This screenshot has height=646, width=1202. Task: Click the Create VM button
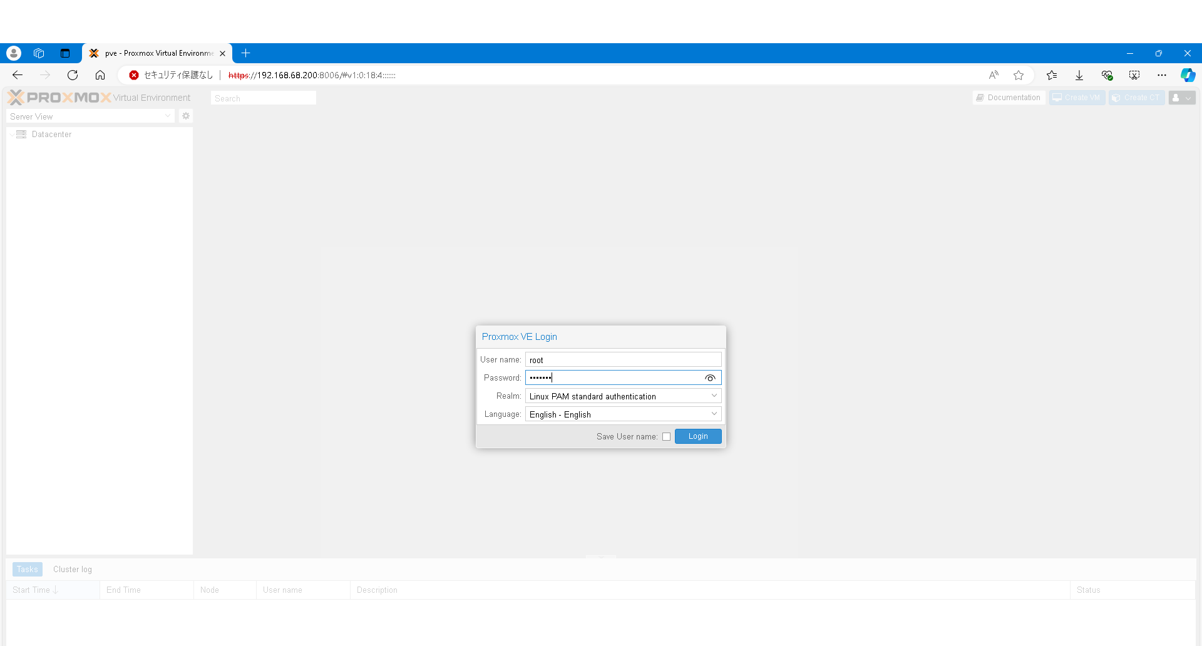[1077, 98]
